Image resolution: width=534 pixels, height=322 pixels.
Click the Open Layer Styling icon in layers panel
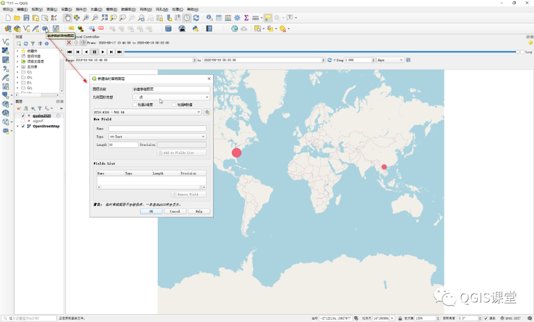click(x=19, y=109)
